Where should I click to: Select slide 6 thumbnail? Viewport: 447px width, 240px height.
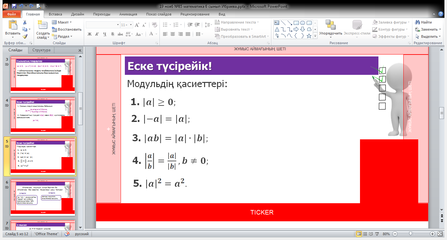[43, 197]
